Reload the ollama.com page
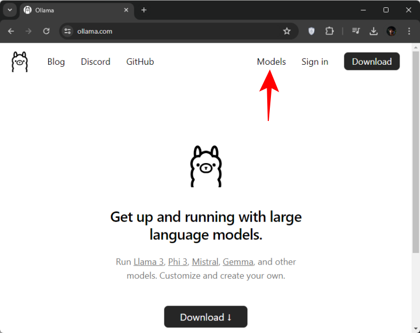The height and width of the screenshot is (333, 420). tap(46, 31)
